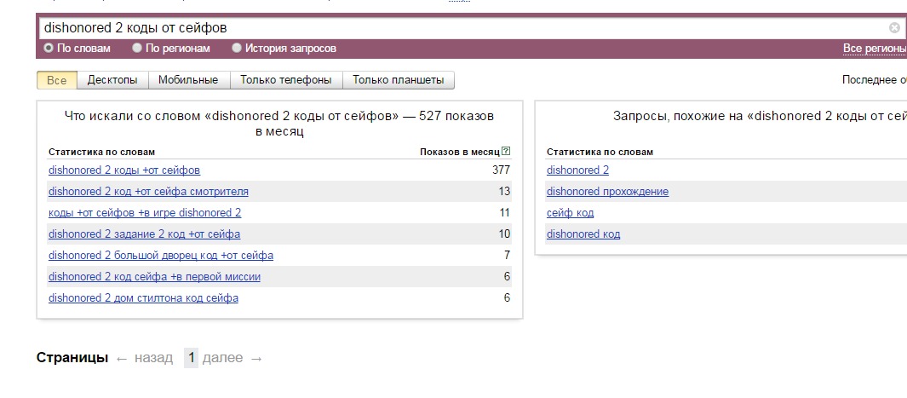This screenshot has width=907, height=398.
Task: Click the right panel Статистика по словам header
Action: (x=600, y=152)
